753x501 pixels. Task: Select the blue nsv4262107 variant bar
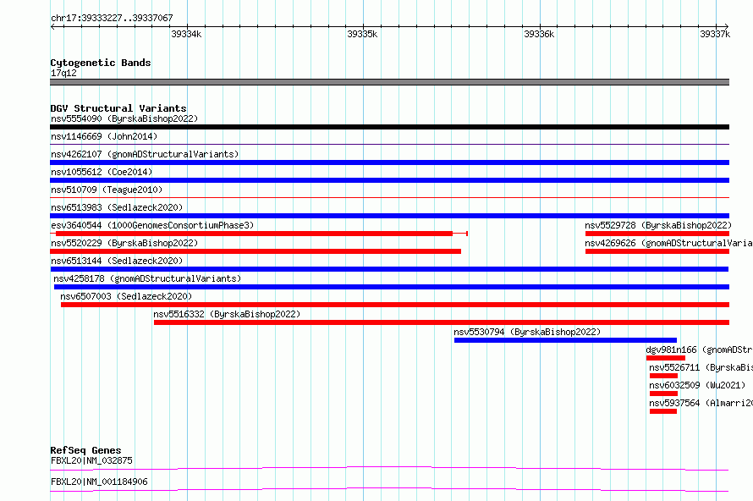389,162
